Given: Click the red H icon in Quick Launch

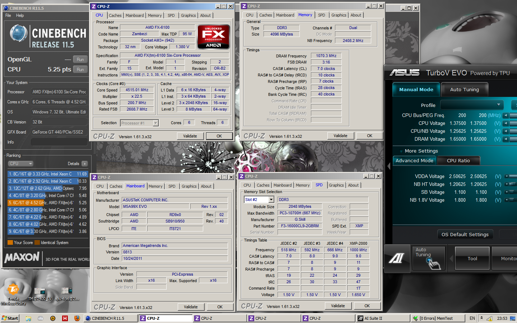Looking at the screenshot, I should click(65, 318).
